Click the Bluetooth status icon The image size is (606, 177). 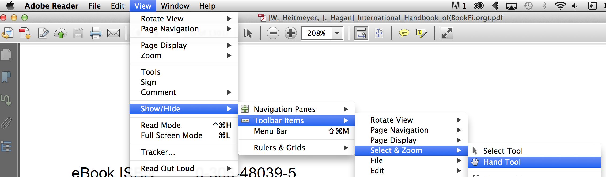click(x=544, y=6)
